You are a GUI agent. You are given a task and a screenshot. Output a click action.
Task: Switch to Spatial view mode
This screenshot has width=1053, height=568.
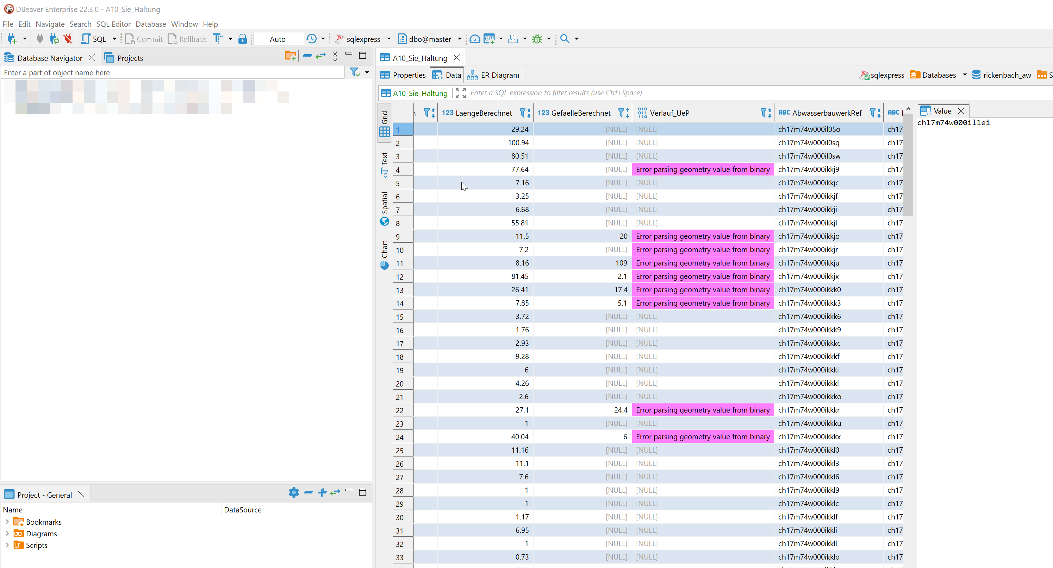point(384,209)
